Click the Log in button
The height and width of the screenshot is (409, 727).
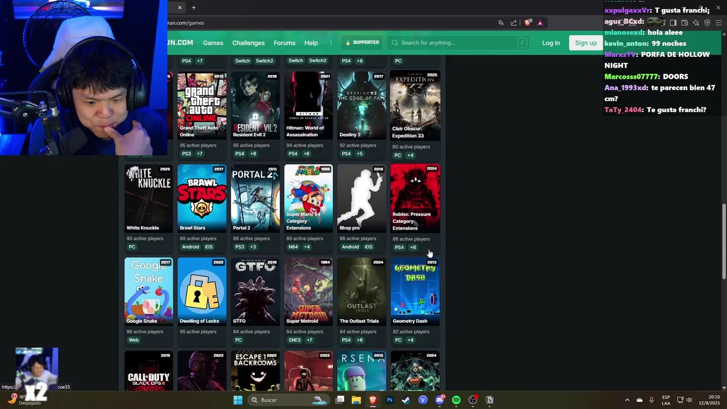(551, 43)
